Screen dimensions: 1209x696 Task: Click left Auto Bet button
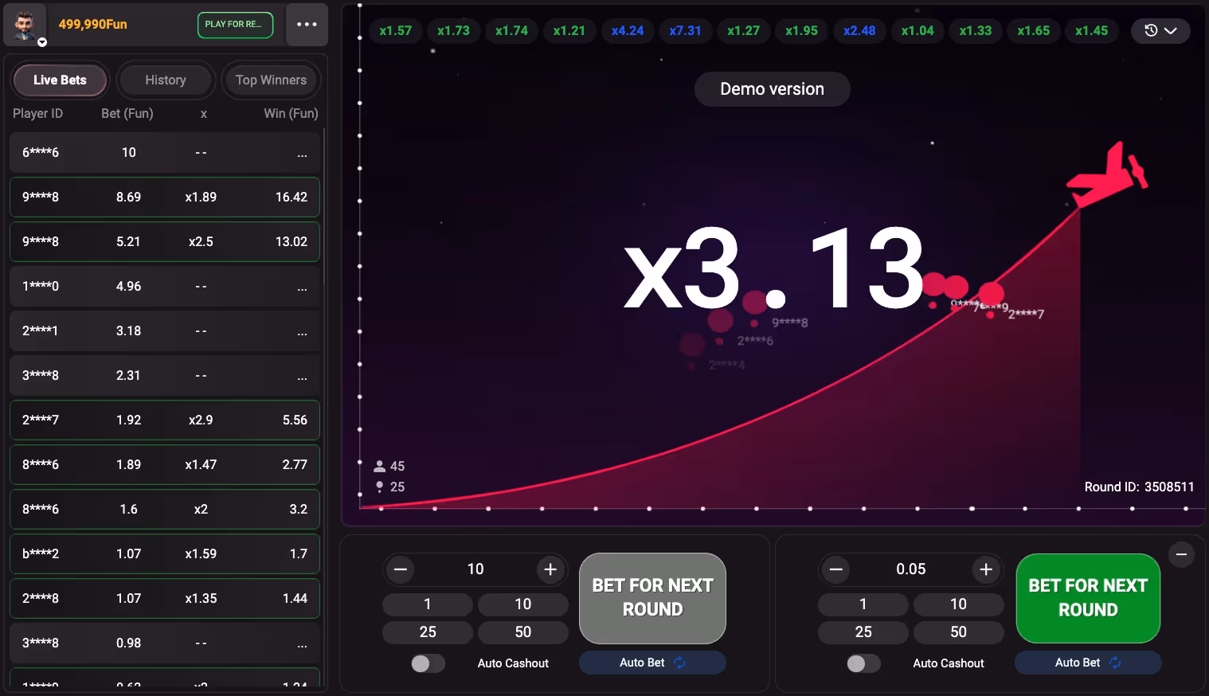coord(652,663)
